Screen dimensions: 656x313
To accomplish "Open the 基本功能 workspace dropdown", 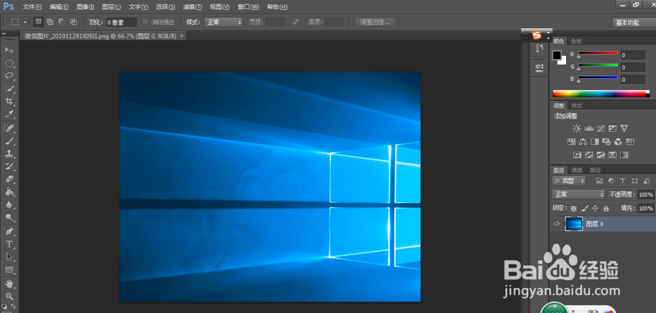I will (634, 22).
